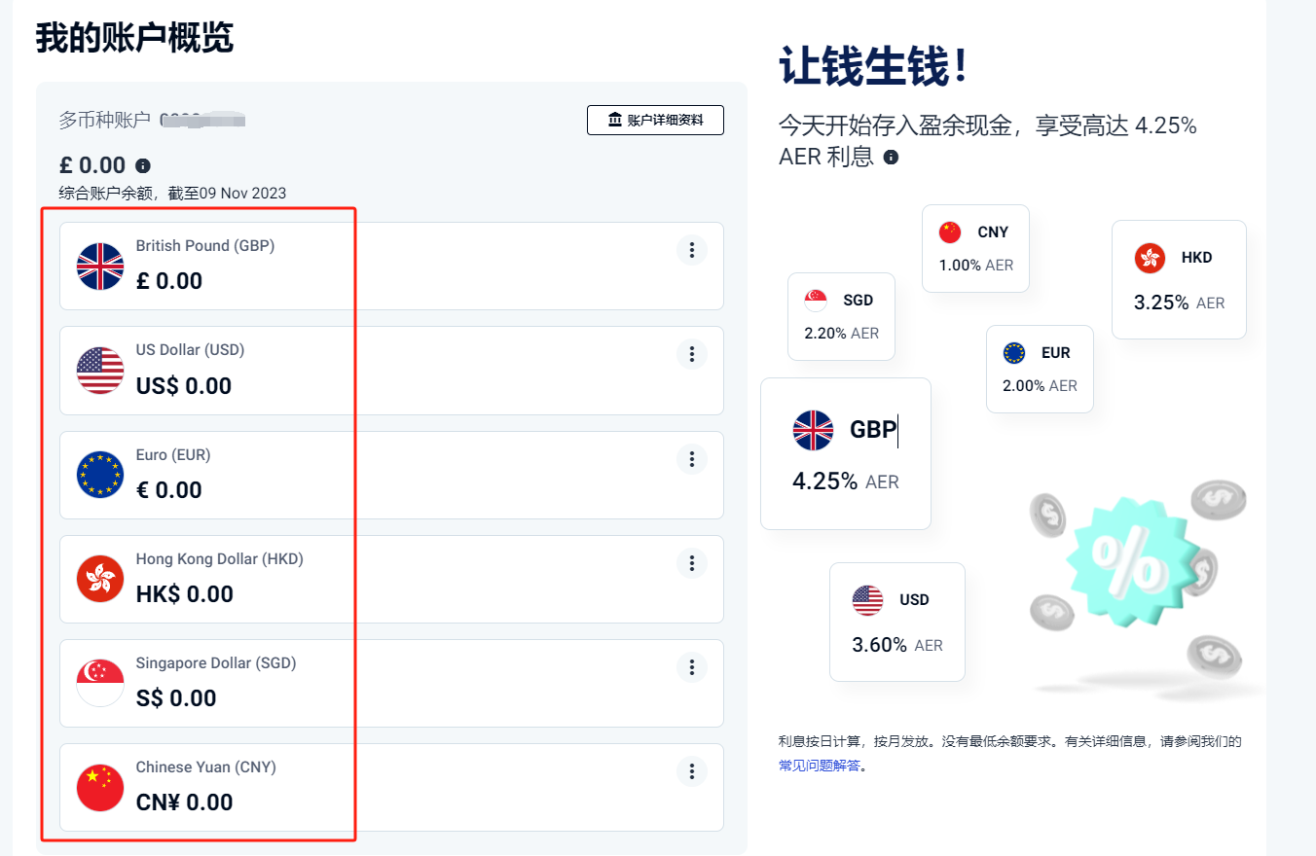Click the Hong Kong Dollar (HKD) account row
The height and width of the screenshot is (856, 1316).
389,579
